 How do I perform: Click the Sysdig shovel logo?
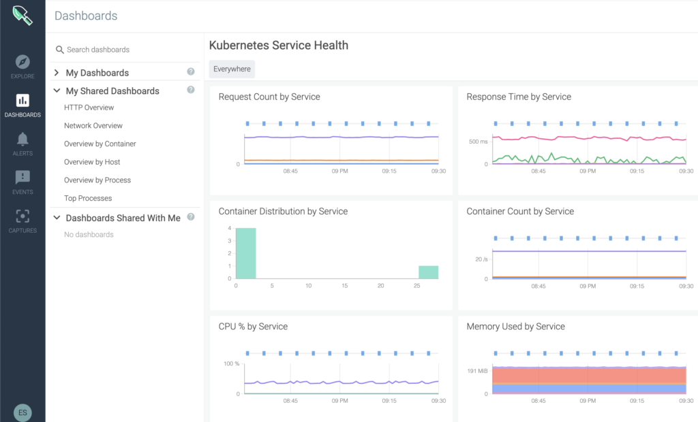click(x=22, y=15)
